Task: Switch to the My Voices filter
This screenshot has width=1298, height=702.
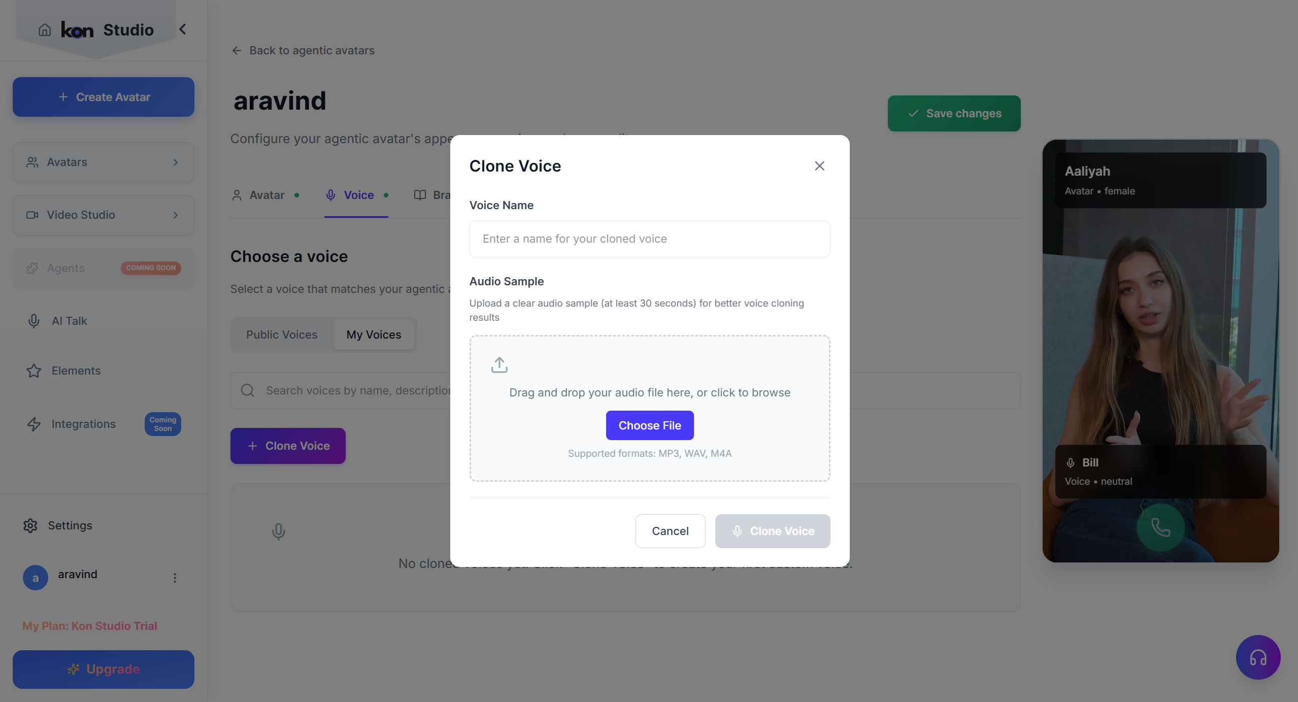Action: (373, 334)
